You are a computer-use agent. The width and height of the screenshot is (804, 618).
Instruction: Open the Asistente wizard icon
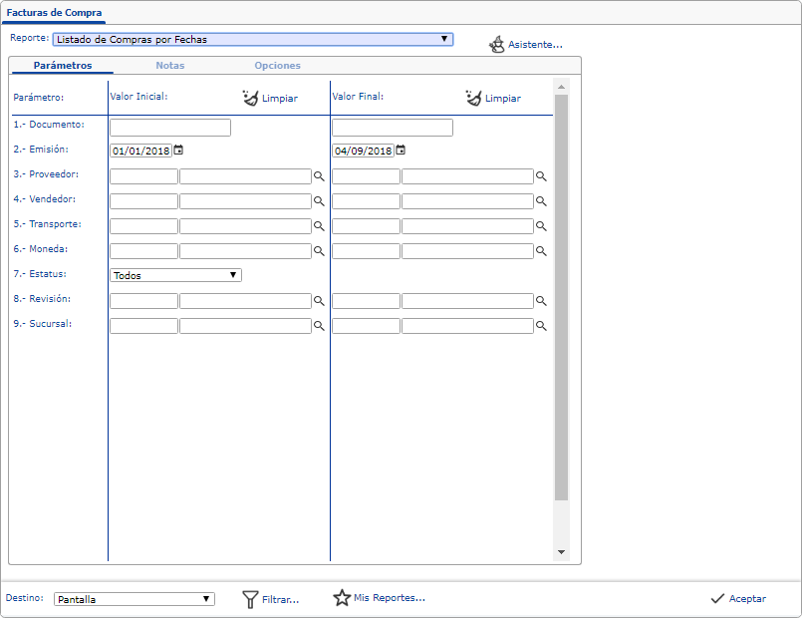[496, 45]
